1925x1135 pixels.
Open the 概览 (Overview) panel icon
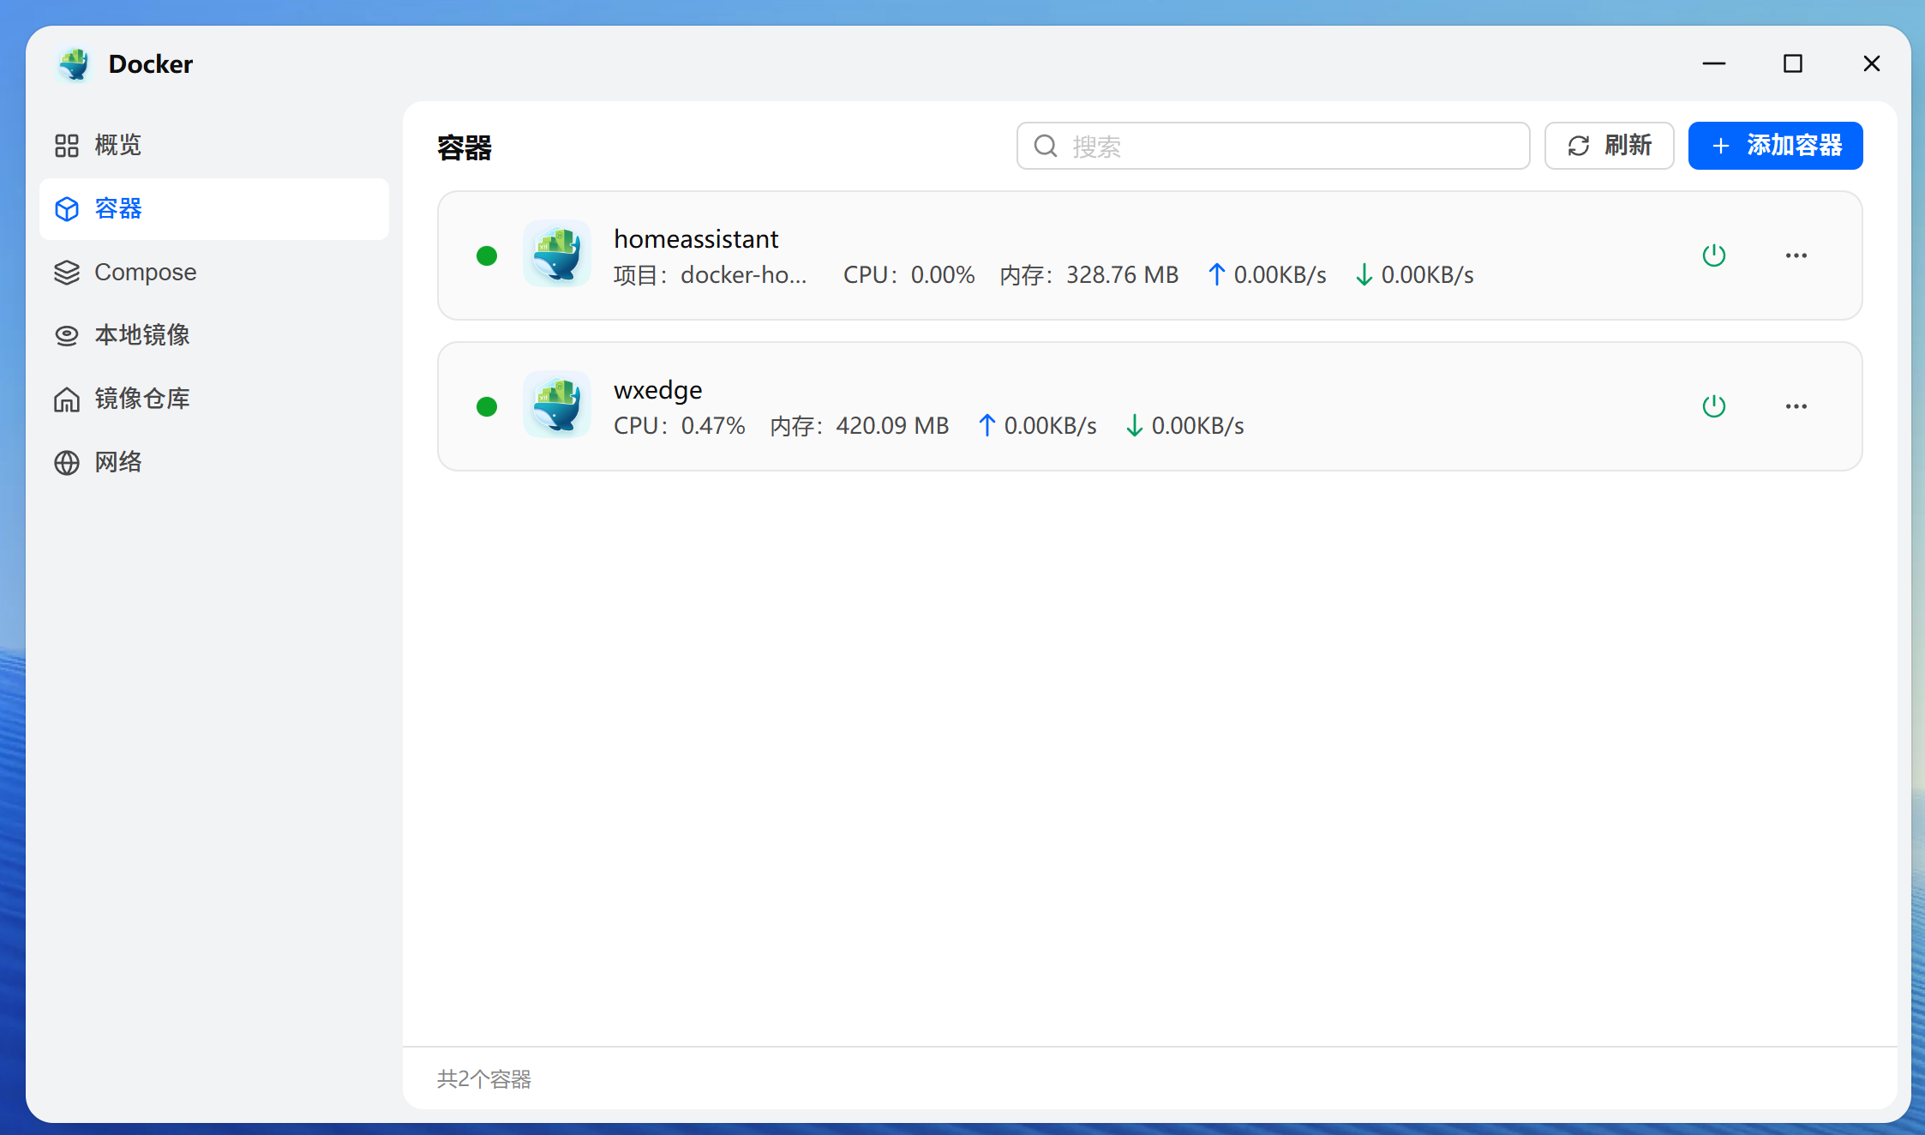(67, 145)
